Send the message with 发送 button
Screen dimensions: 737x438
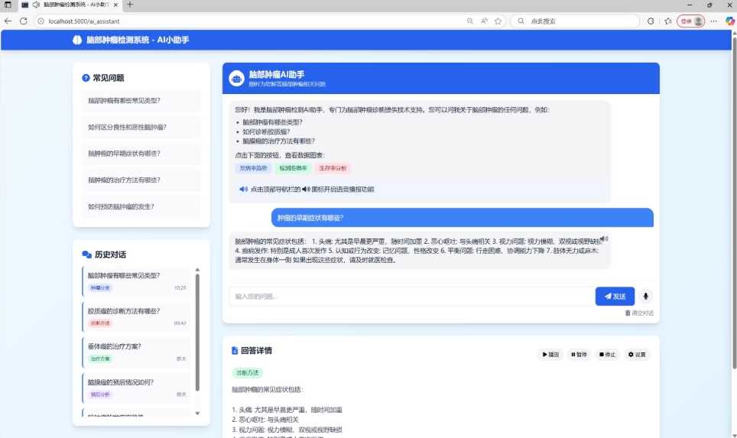615,296
